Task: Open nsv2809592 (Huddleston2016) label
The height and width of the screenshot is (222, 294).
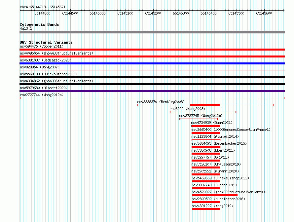Action: click(x=218, y=199)
